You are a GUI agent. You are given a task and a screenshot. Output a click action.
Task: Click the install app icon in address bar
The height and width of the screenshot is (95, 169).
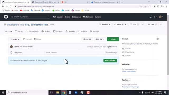coord(142,6)
